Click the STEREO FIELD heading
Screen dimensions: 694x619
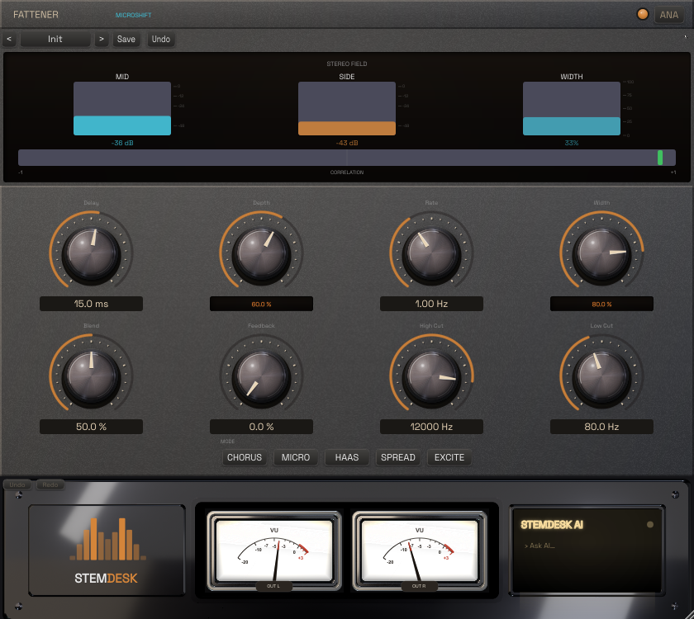click(x=347, y=64)
